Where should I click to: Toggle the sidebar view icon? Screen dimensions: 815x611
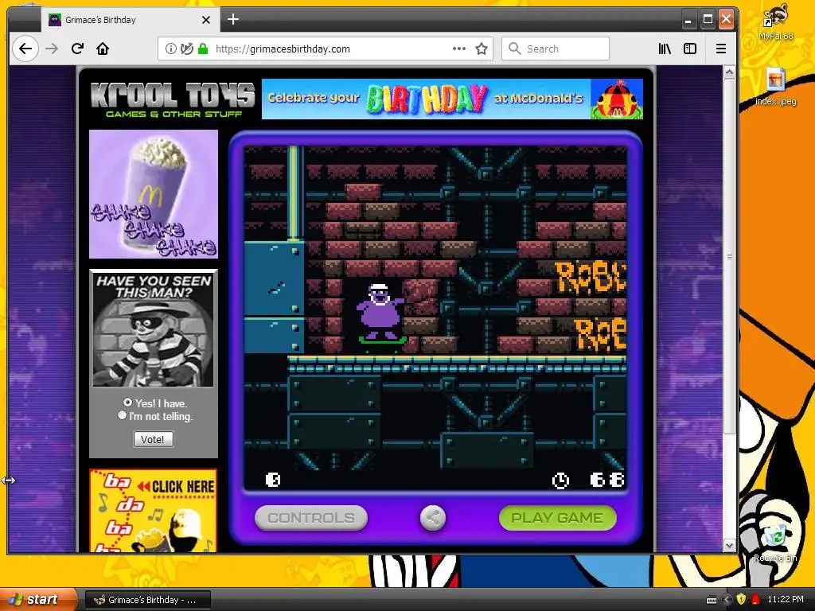690,49
